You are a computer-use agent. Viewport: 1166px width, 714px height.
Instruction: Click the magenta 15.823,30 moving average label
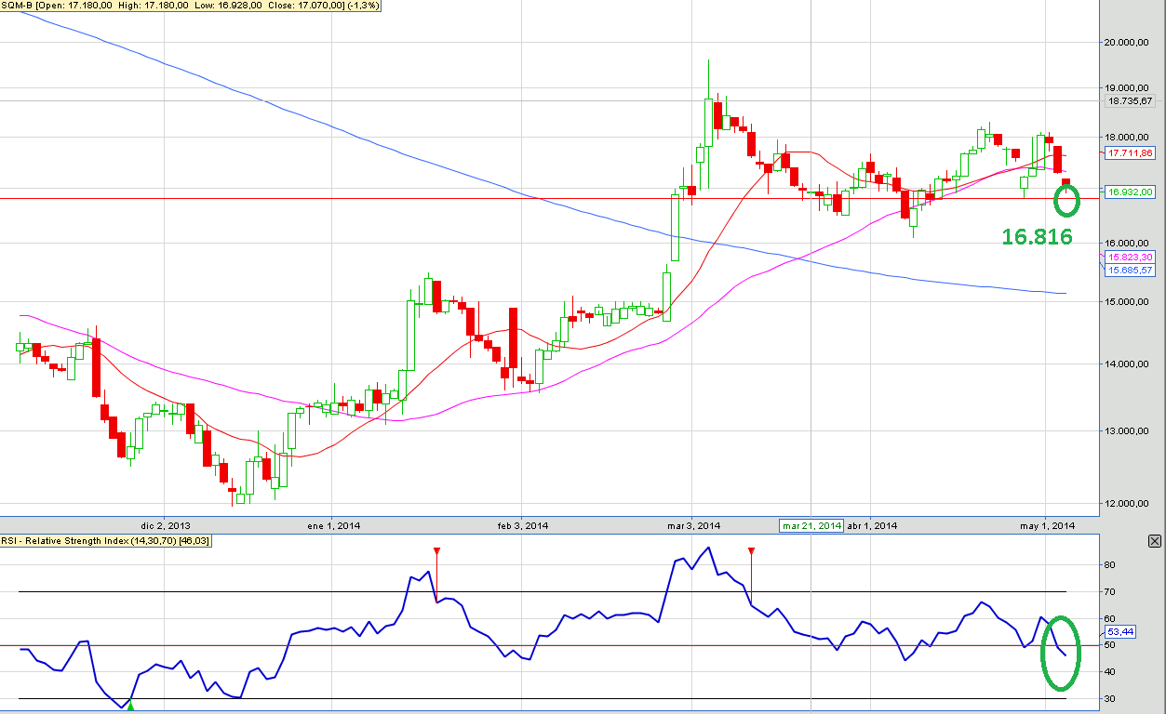pyautogui.click(x=1130, y=257)
